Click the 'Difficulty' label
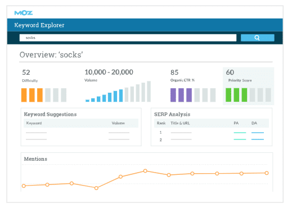 [x=30, y=80]
